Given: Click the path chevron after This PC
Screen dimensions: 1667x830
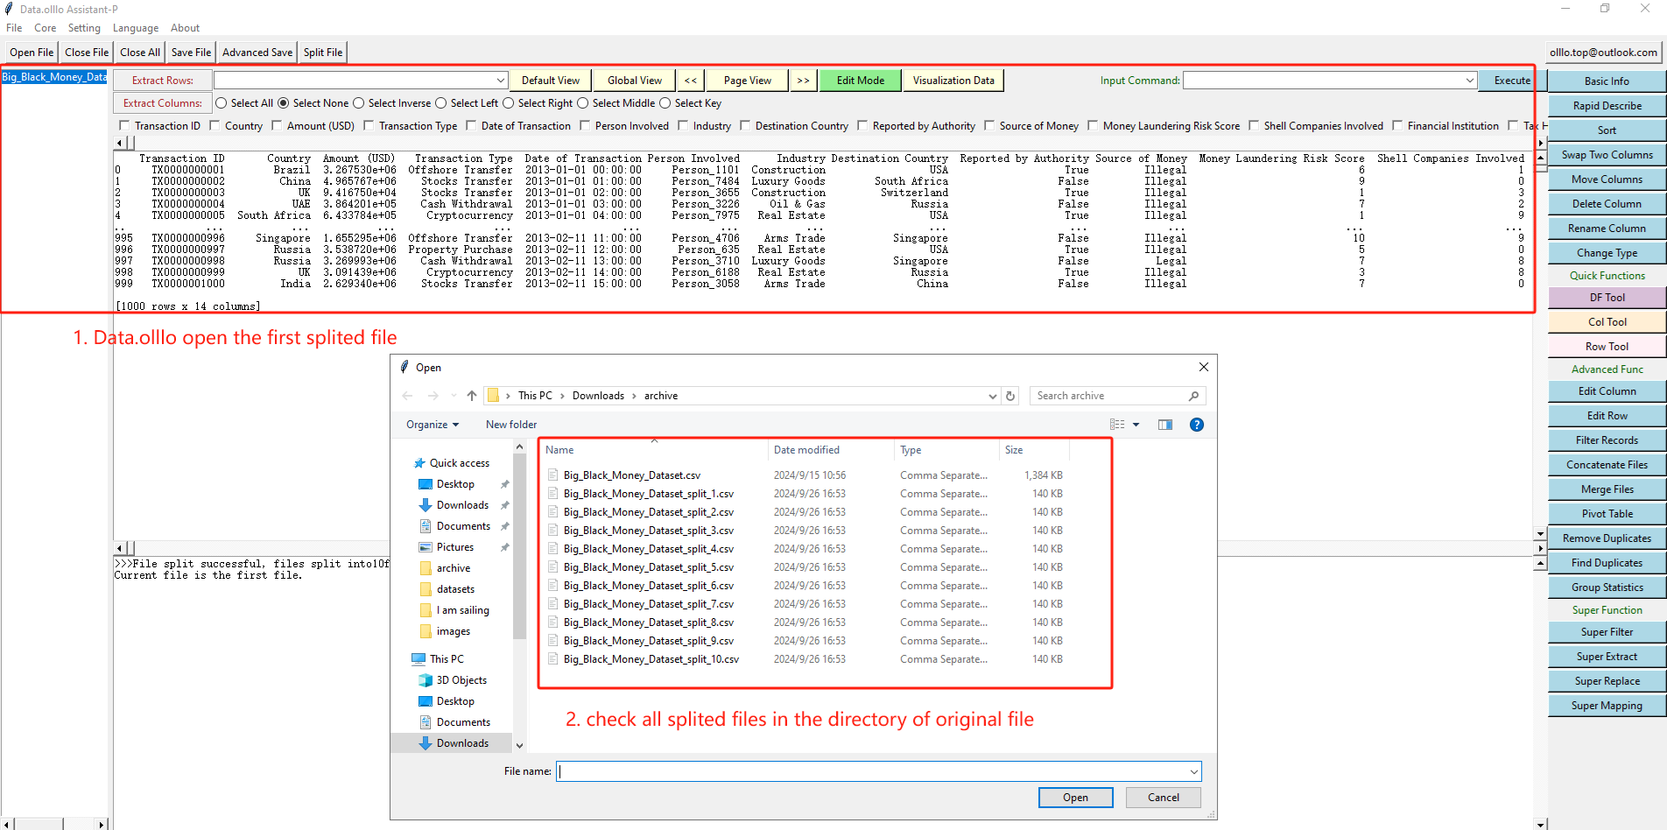Looking at the screenshot, I should [562, 396].
